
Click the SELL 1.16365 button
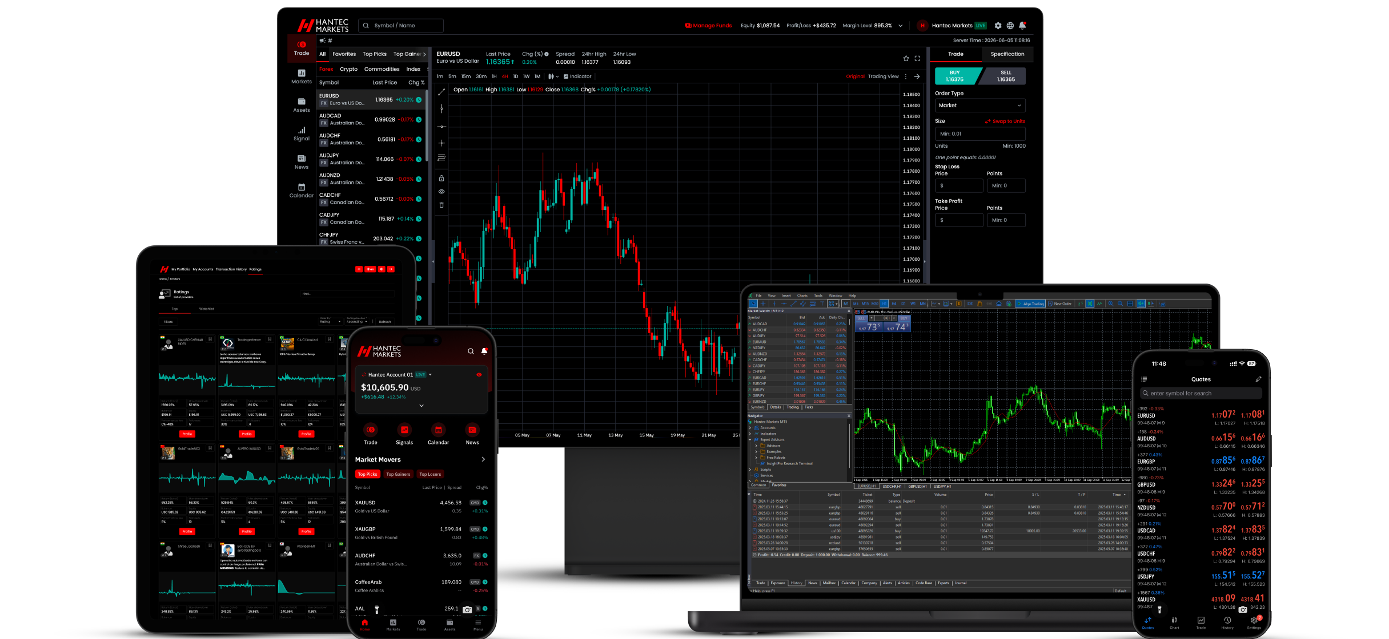click(x=1005, y=76)
